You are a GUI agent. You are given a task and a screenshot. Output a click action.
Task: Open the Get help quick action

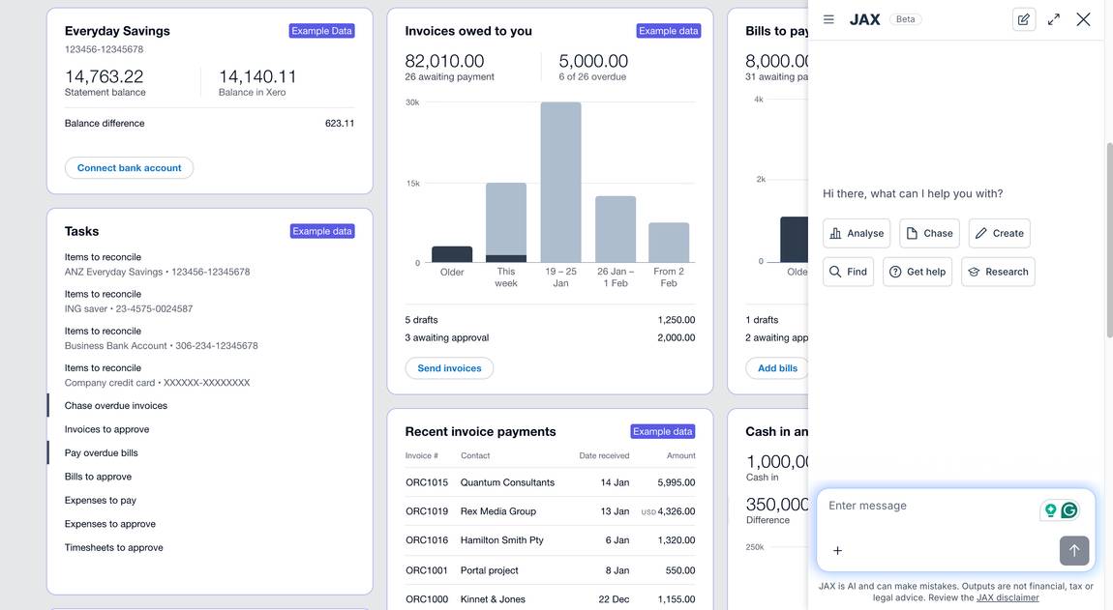click(917, 272)
